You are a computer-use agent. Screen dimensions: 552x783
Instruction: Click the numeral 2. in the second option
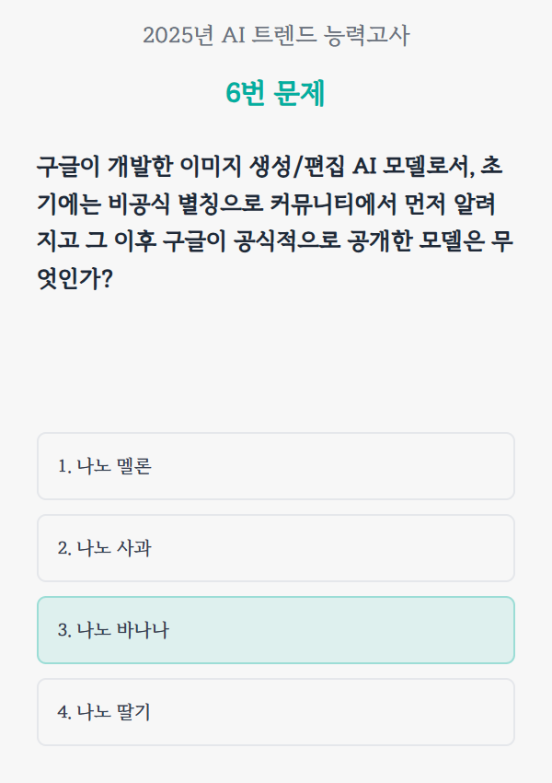click(64, 549)
